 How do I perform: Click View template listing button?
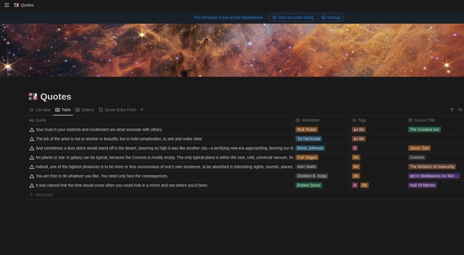tap(293, 17)
